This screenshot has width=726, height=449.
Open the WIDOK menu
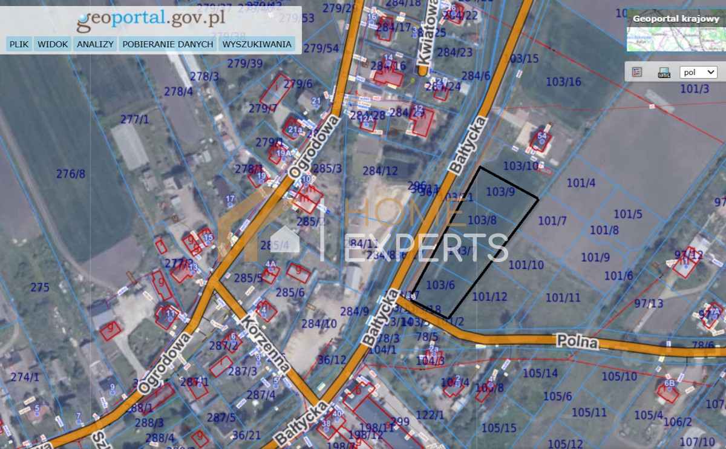pyautogui.click(x=53, y=44)
